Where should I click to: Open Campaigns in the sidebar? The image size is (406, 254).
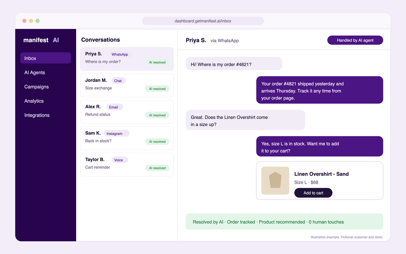(37, 87)
